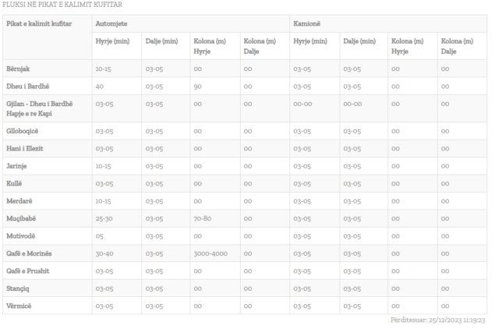Image resolution: width=499 pixels, height=329 pixels.
Task: Click the Kamionë column group header
Action: click(307, 23)
